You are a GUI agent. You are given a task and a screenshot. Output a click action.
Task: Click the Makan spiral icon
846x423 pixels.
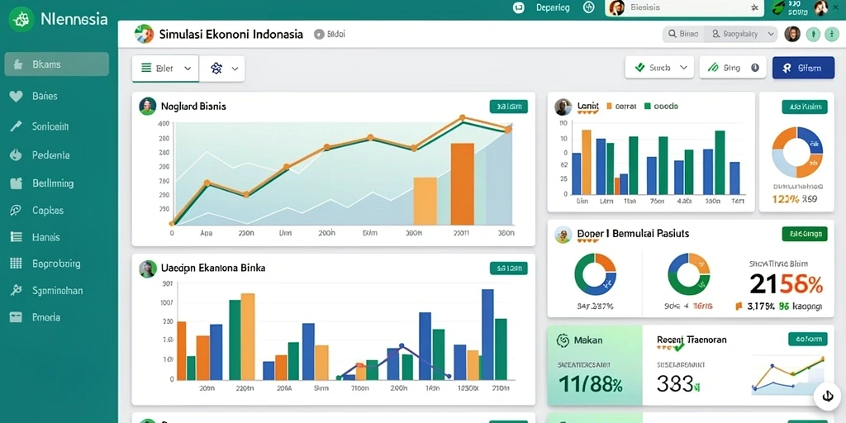[563, 340]
